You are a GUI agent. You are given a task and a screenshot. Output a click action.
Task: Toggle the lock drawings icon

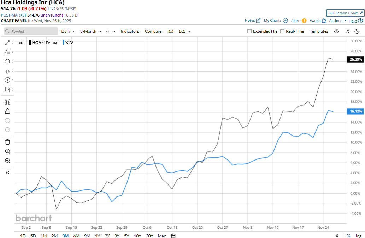[7, 111]
